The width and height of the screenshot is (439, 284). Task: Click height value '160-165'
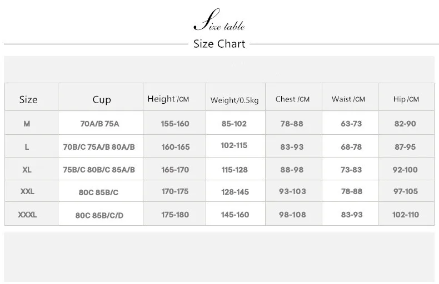tap(176, 147)
